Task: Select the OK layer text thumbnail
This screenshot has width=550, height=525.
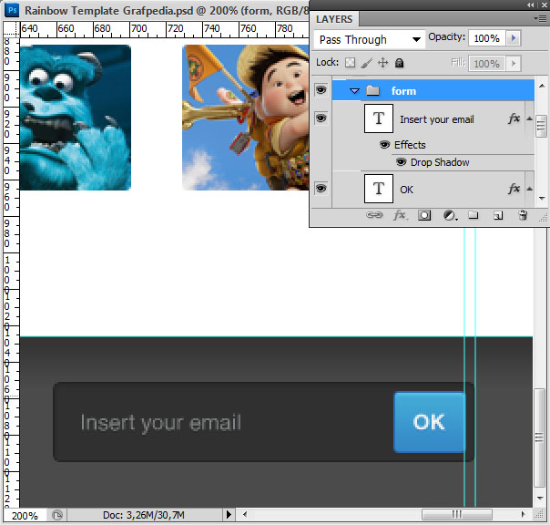Action: coord(379,189)
